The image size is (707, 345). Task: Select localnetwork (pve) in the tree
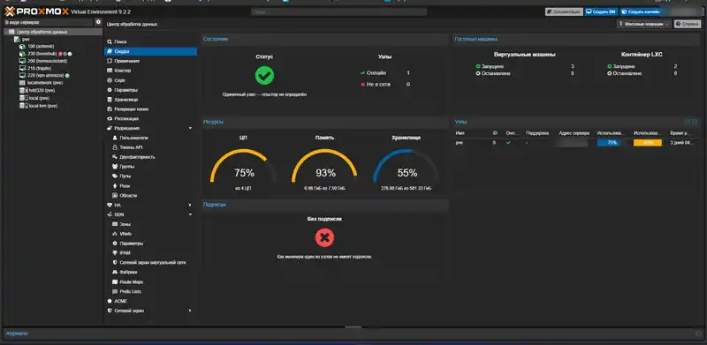(42, 83)
